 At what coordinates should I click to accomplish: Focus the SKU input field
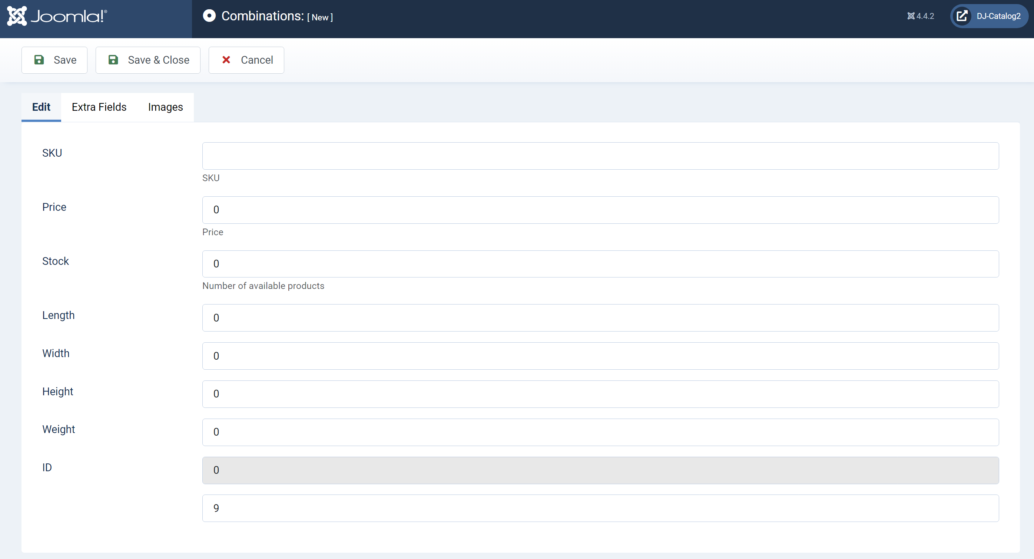600,156
